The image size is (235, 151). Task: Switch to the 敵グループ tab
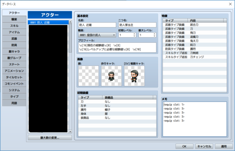(14, 58)
